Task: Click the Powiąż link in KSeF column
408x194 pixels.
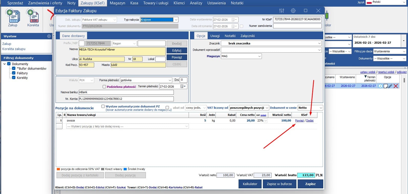Action: click(x=299, y=120)
